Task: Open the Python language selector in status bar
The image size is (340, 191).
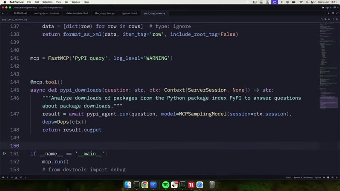Action: click(318, 177)
